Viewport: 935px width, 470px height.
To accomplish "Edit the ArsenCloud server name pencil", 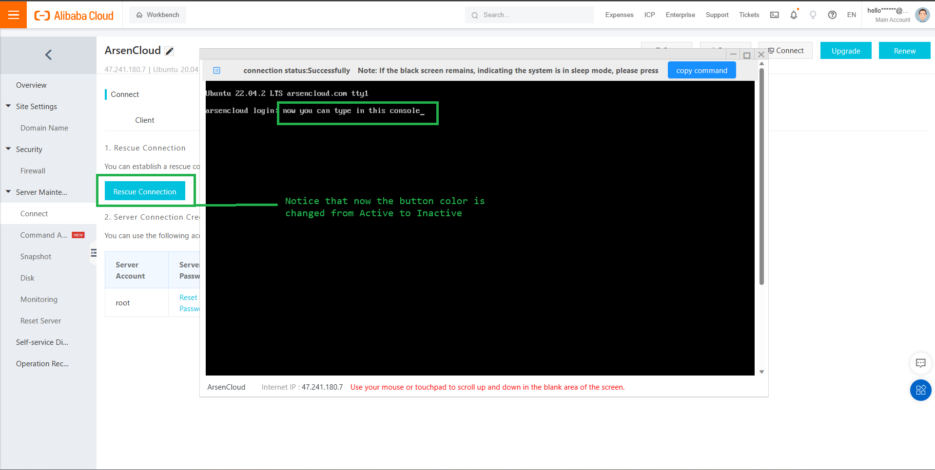I will click(x=169, y=51).
